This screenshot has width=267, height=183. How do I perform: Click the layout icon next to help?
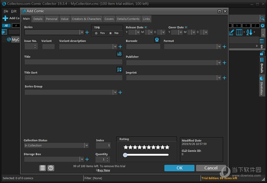click(43, 168)
